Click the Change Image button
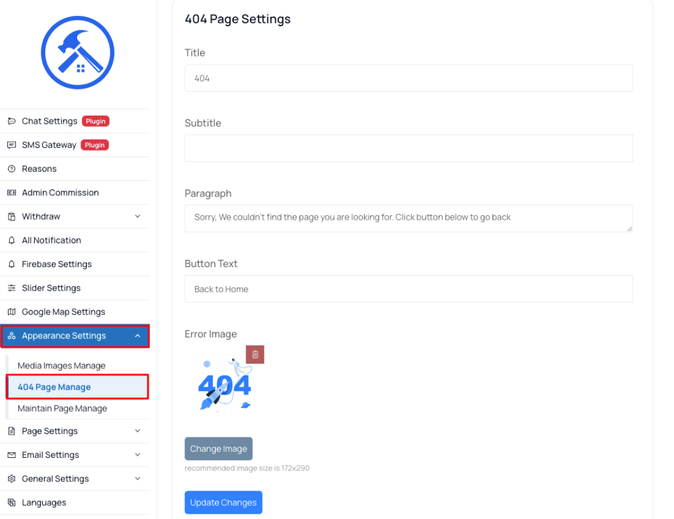The height and width of the screenshot is (519, 674). coord(219,449)
